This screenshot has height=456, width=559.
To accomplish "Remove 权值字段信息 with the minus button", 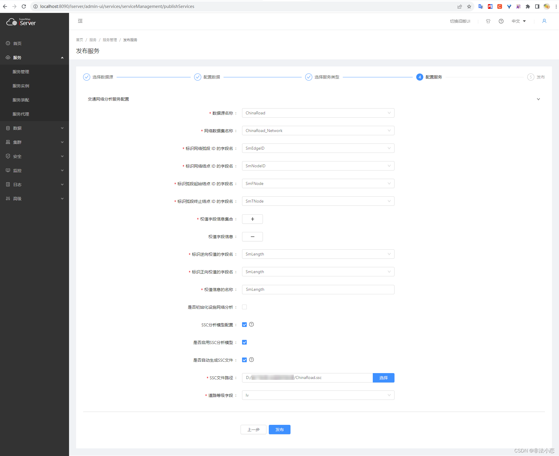I will (x=252, y=237).
